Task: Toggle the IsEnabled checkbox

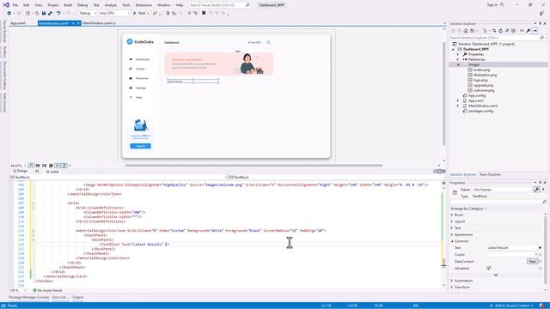Action: click(x=489, y=268)
